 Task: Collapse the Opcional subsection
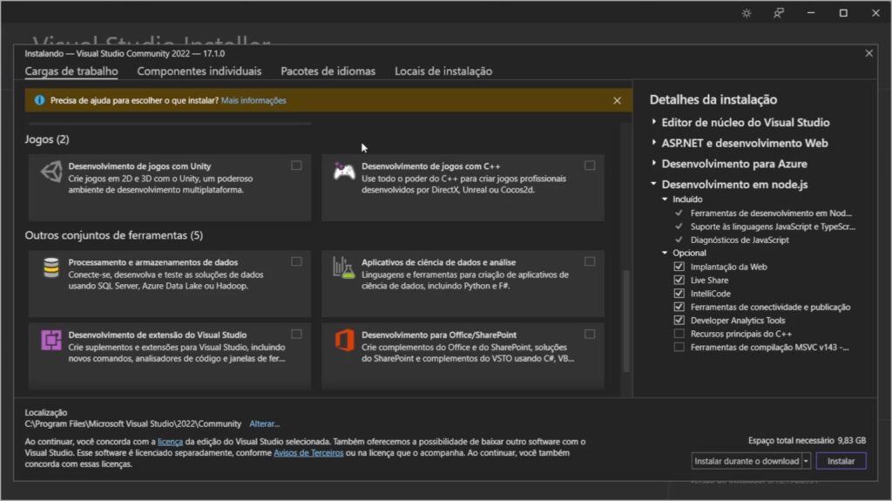[x=665, y=253]
